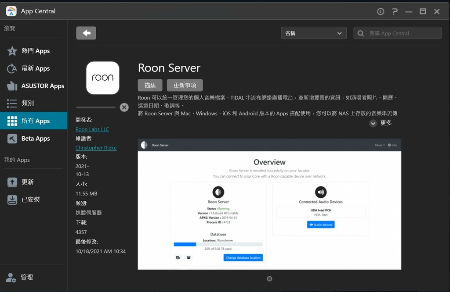The height and width of the screenshot is (292, 450).
Task: Go back with the arrow button
Action: tap(86, 33)
